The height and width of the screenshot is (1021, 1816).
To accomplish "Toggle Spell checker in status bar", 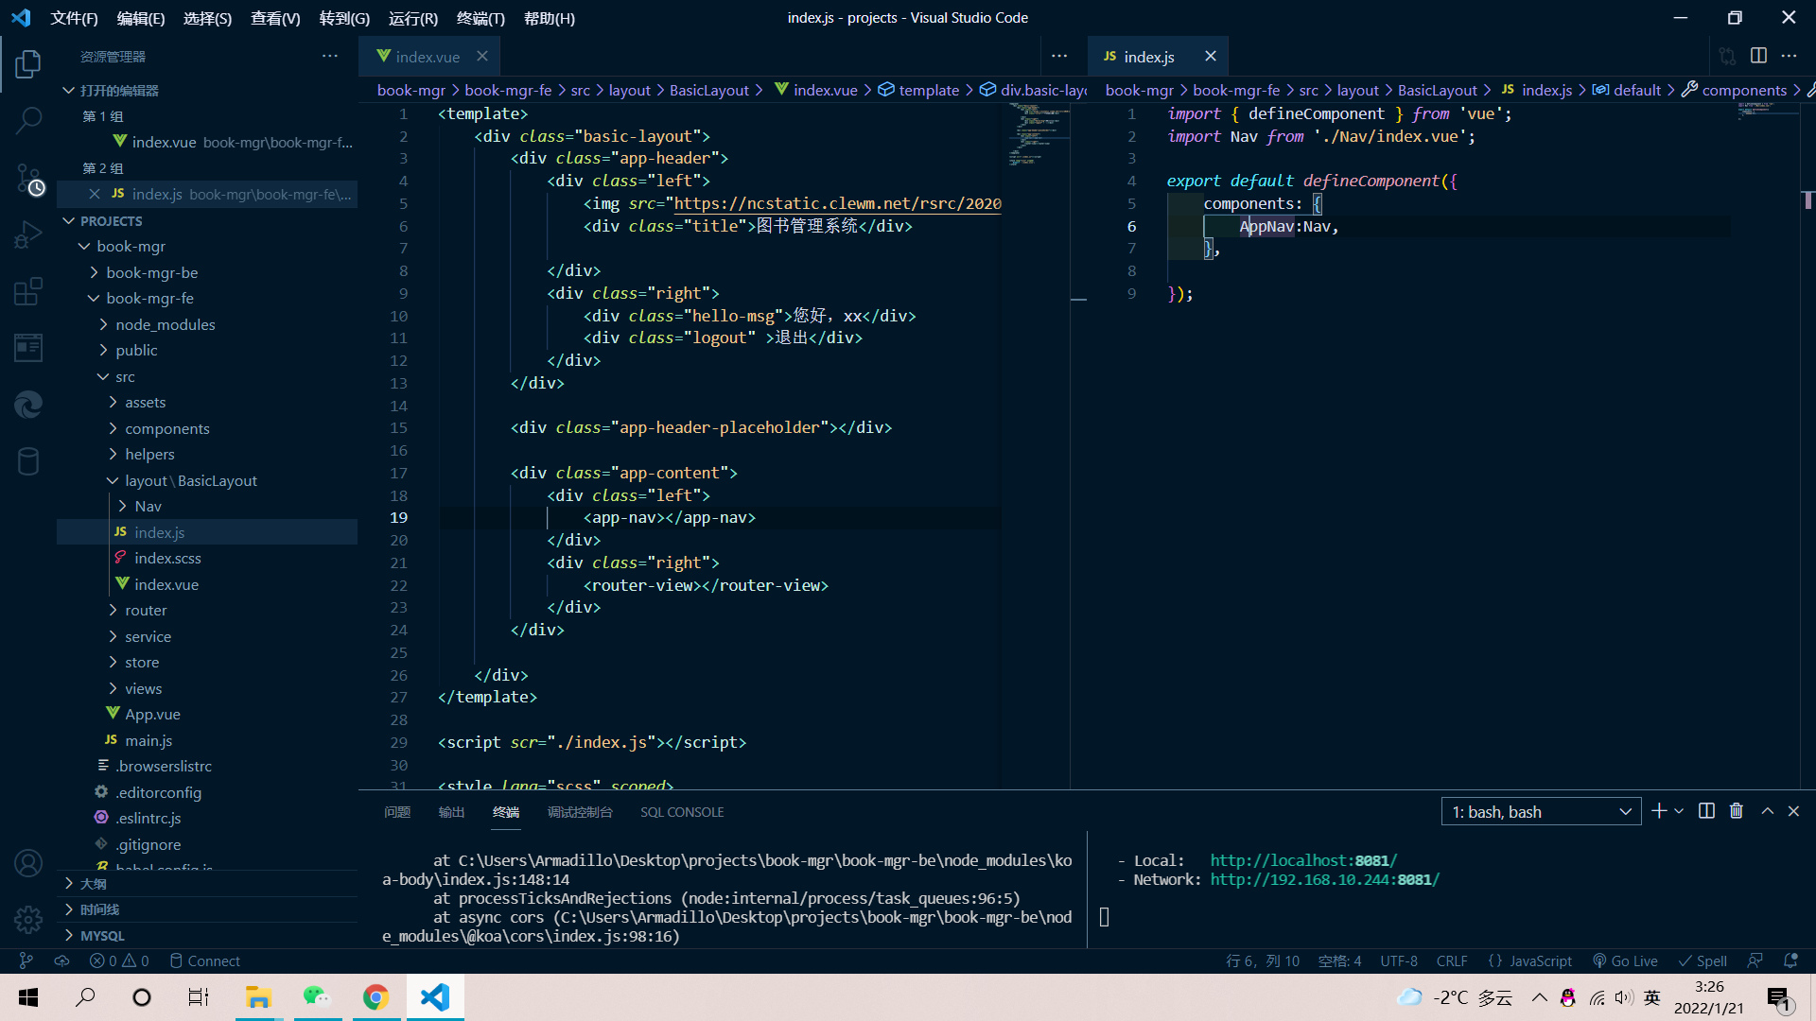I will click(1702, 960).
